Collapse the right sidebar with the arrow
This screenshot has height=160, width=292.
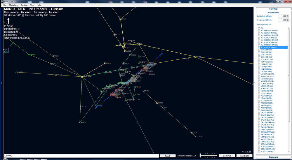(x=255, y=83)
